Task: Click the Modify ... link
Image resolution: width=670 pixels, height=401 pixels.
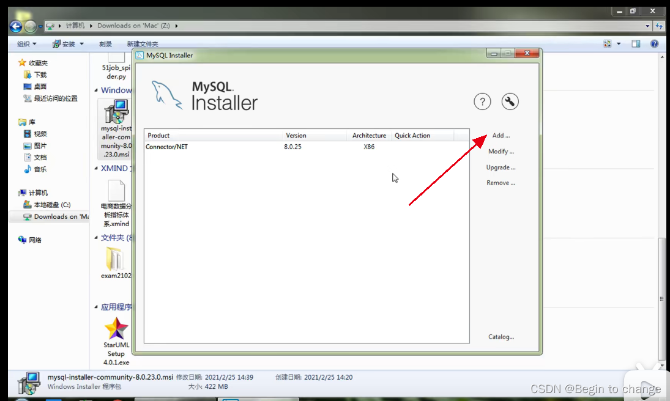Action: click(501, 151)
